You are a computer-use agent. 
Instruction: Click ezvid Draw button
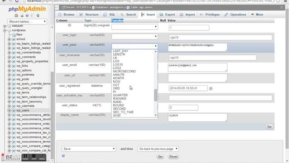pyautogui.click(x=42, y=158)
